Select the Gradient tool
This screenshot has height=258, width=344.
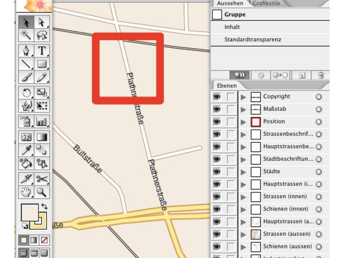[42, 137]
